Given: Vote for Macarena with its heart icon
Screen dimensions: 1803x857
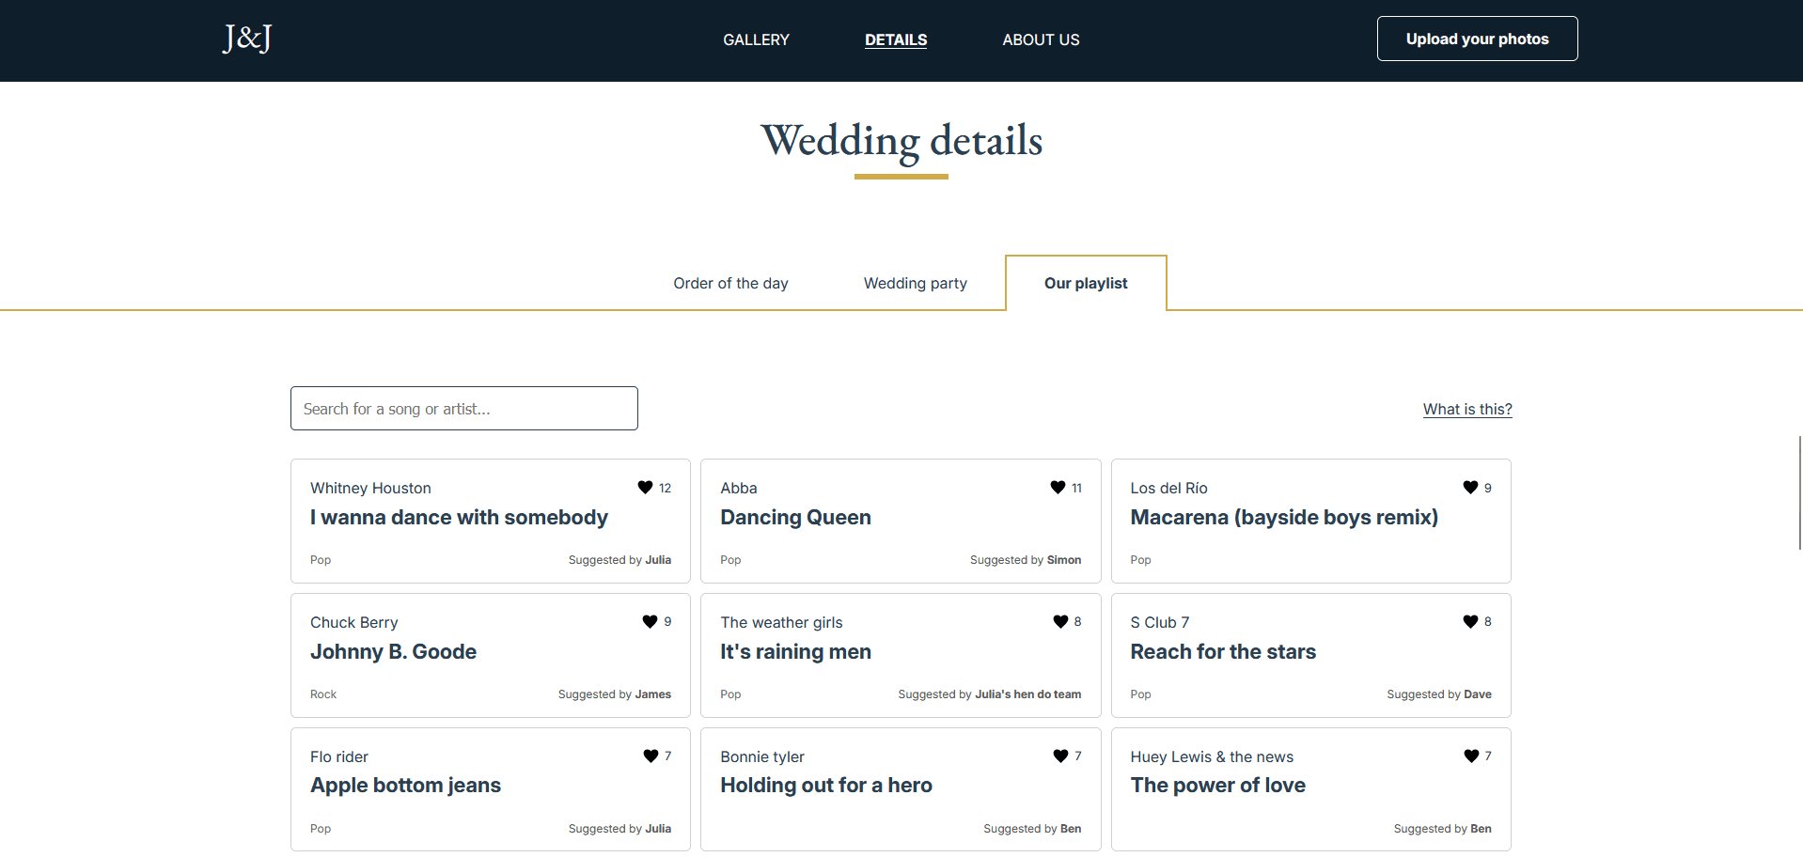Looking at the screenshot, I should point(1469,488).
